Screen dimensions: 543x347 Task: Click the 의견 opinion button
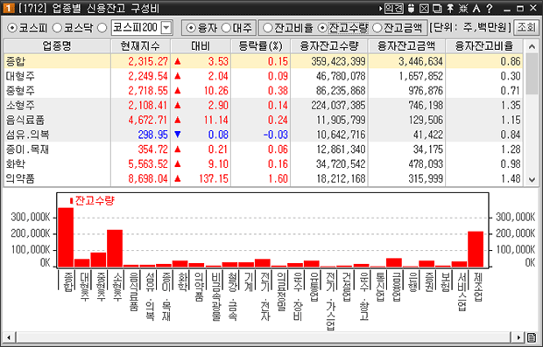click(x=394, y=8)
